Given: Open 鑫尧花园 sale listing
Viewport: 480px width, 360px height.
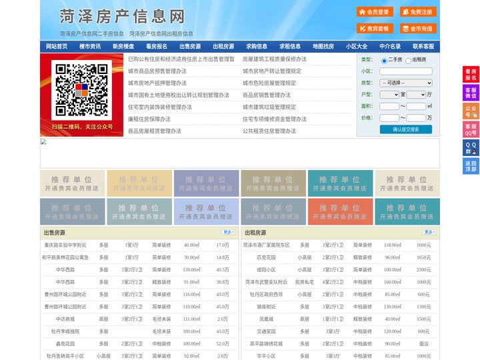Looking at the screenshot, I should (x=65, y=344).
